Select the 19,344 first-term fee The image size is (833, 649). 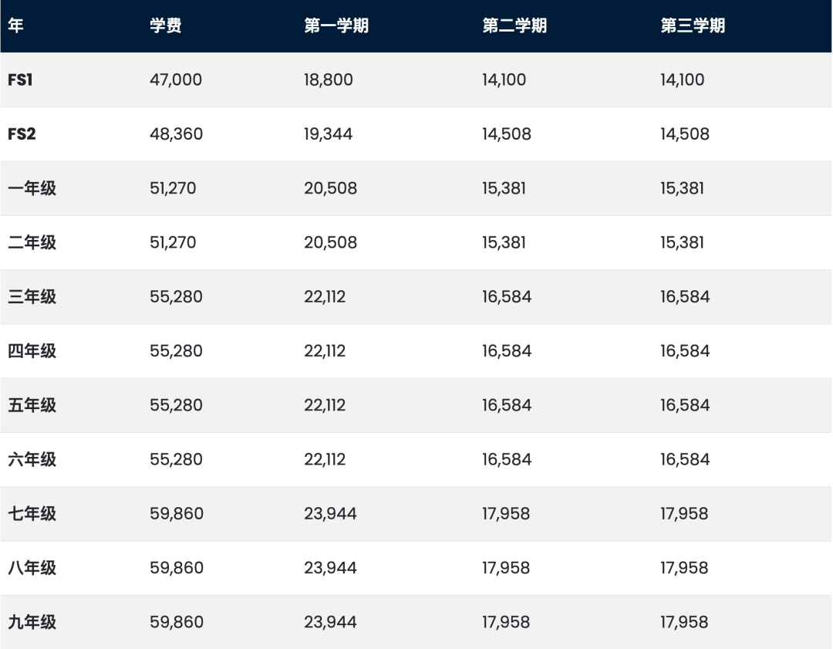(328, 134)
